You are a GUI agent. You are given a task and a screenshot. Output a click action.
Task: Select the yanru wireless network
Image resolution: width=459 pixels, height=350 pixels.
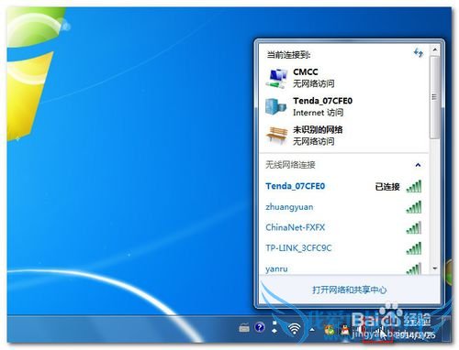click(343, 268)
